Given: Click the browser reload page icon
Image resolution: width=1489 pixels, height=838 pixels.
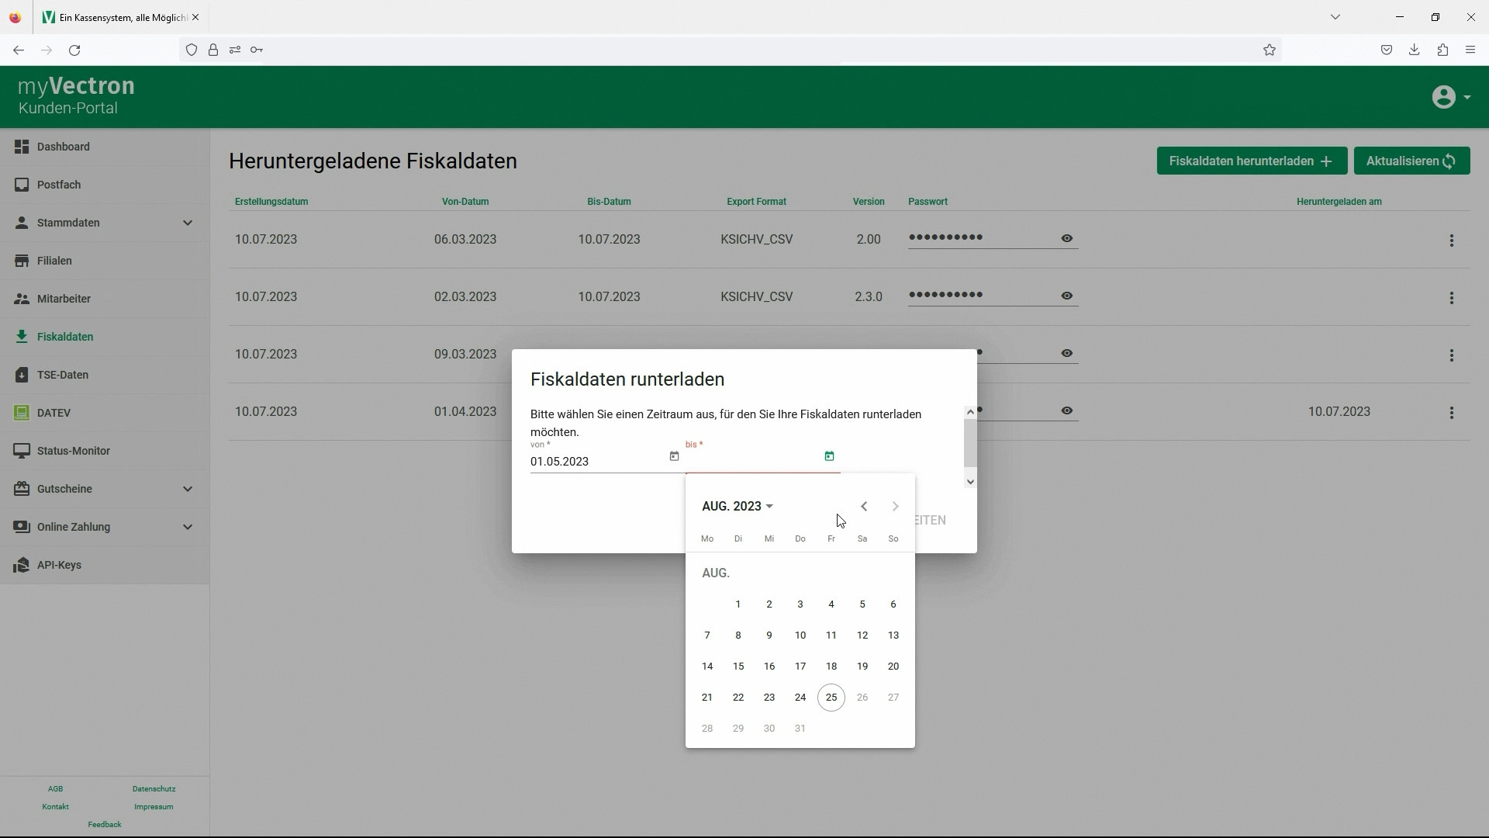Looking at the screenshot, I should (x=74, y=50).
